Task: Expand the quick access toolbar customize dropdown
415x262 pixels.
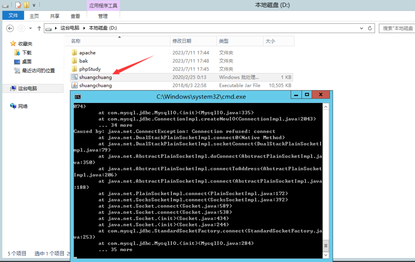Action: click(x=34, y=5)
